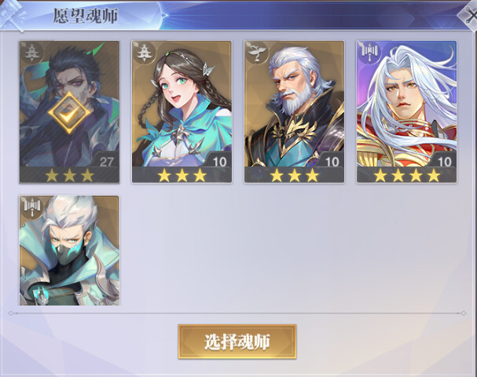Click the lamp class icon on bearded elder card
The width and height of the screenshot is (477, 377).
[256, 53]
